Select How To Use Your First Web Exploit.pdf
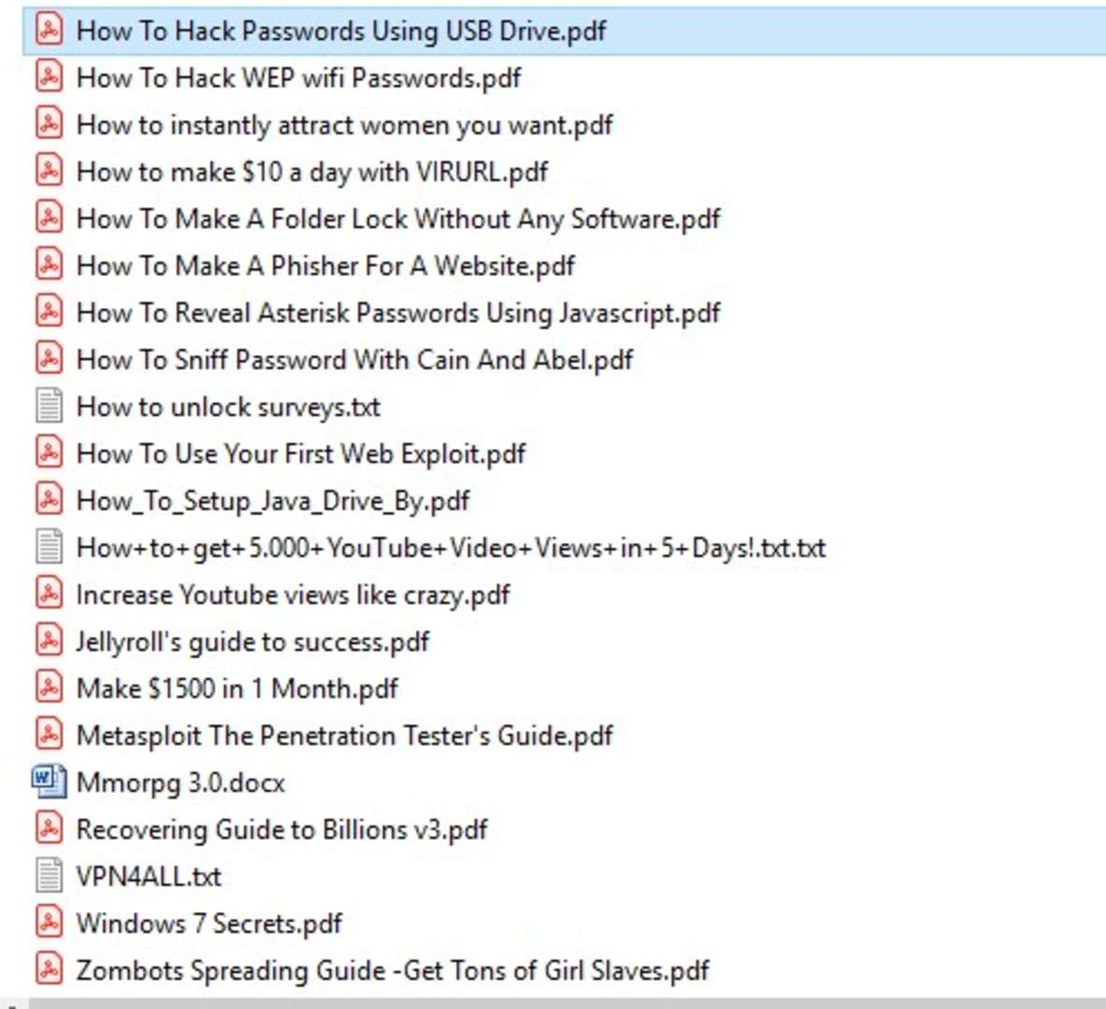This screenshot has width=1106, height=1009. pos(300,453)
